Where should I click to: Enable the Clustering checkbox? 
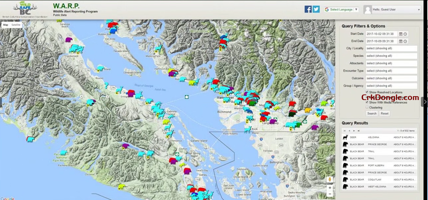point(367,107)
